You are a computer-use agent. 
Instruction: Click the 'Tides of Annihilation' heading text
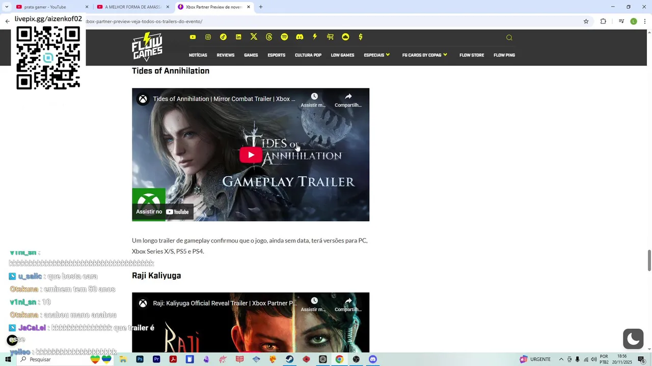[171, 71]
